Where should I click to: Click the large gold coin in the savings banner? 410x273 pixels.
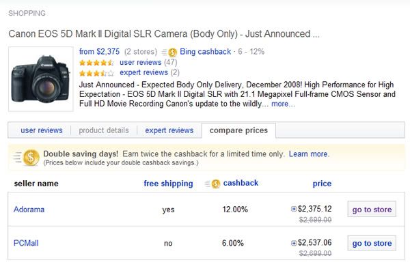click(x=30, y=158)
